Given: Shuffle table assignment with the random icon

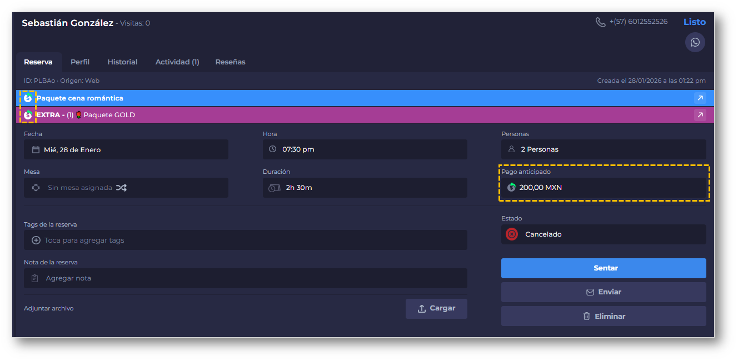Looking at the screenshot, I should 121,188.
